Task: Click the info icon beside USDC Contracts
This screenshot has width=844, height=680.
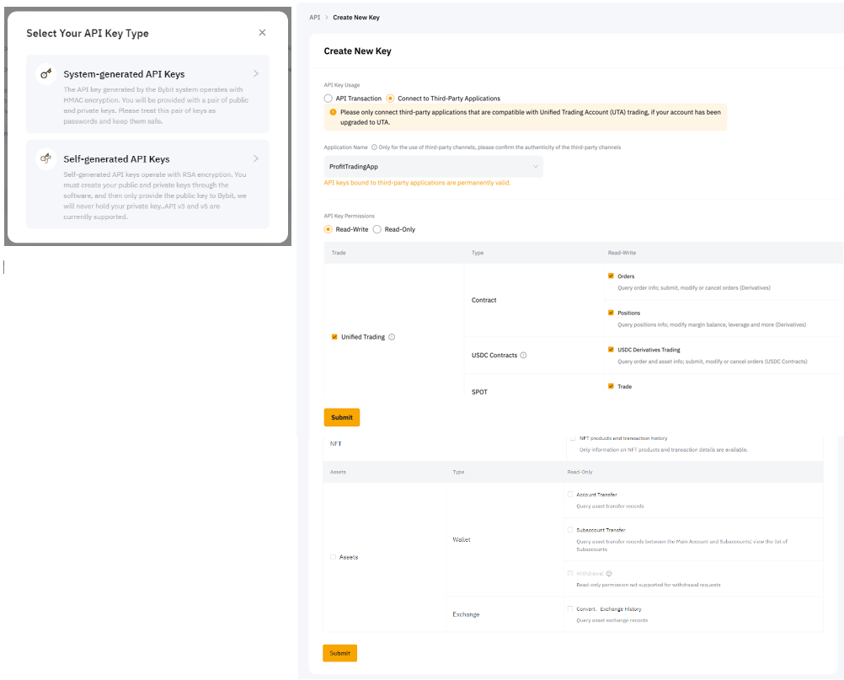Action: [523, 356]
